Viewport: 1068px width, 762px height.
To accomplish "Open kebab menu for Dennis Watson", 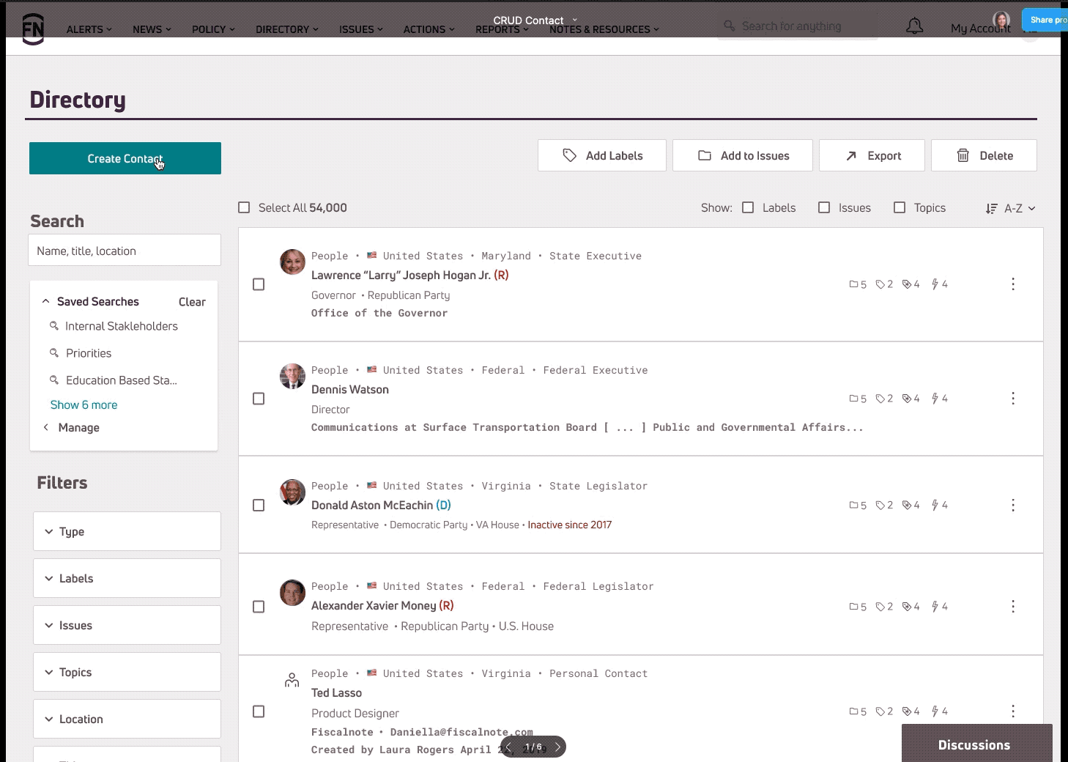I will click(1013, 399).
